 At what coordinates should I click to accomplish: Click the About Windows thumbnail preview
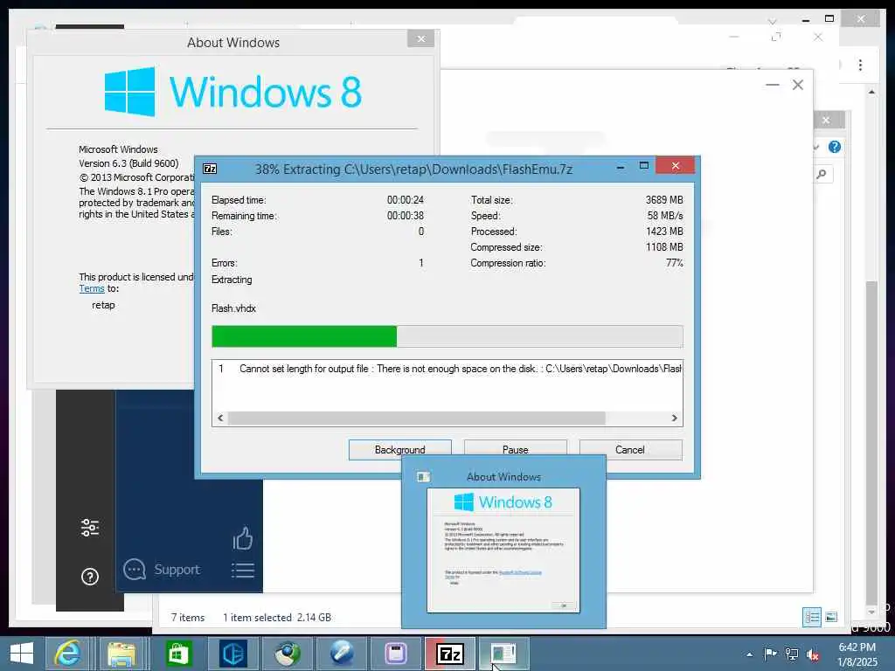(x=503, y=550)
